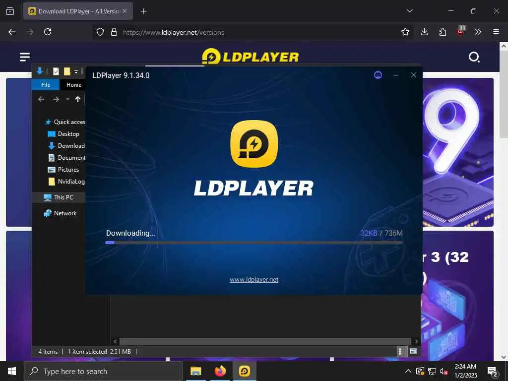
Task: Switch Explorer to large thumbnails view icon
Action: pos(413,351)
